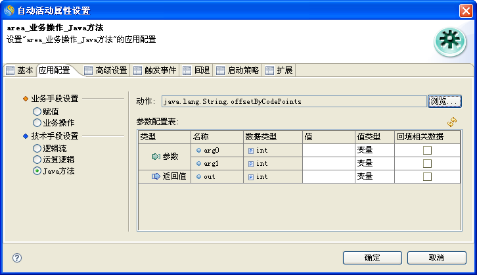Click the 值 cell for arg0
The image size is (477, 275).
[329, 151]
